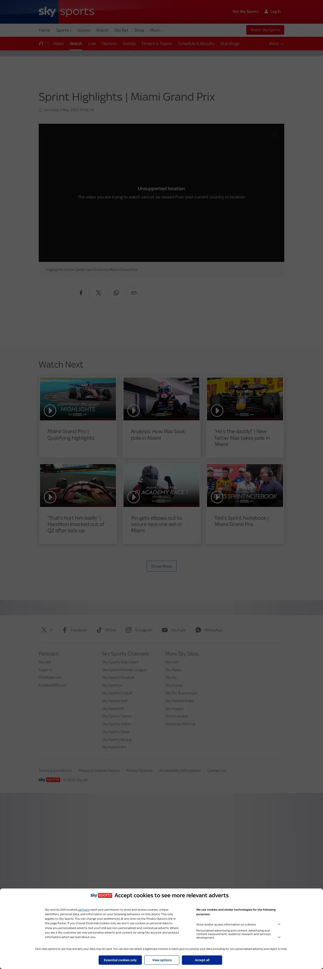Open the TEAMtalk.com partner link
323x969 pixels.
coord(50,677)
